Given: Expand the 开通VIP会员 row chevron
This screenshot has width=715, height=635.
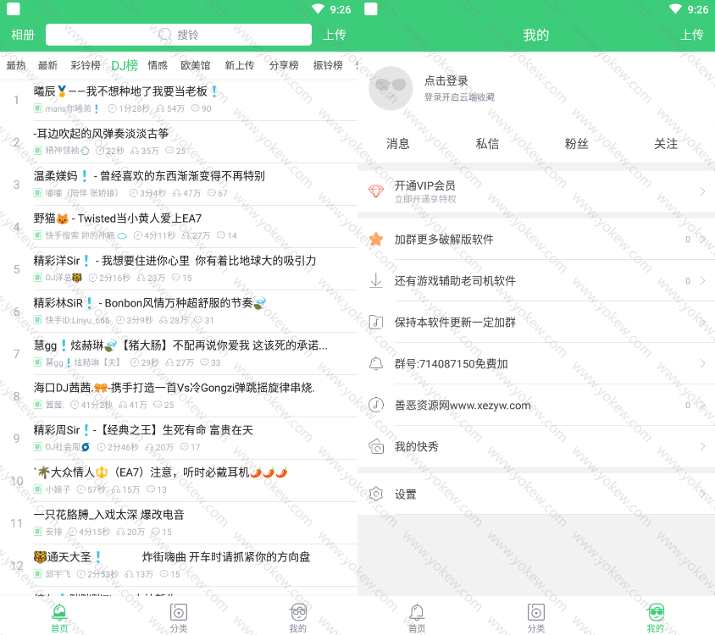Looking at the screenshot, I should click(702, 192).
